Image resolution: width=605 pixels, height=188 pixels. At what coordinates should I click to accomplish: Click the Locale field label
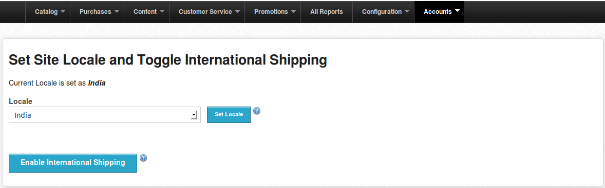coord(21,101)
